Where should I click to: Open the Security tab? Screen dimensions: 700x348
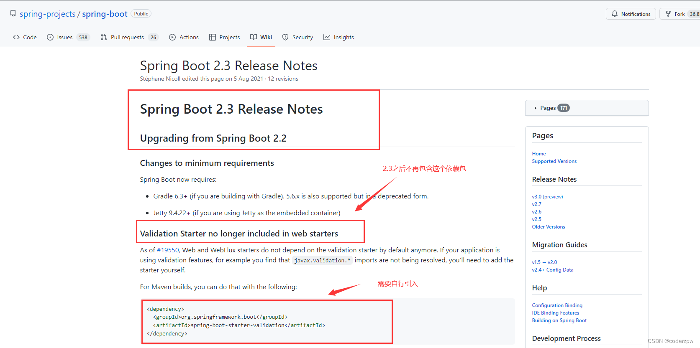coord(297,37)
